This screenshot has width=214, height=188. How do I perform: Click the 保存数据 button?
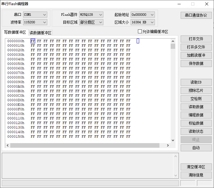[196, 63]
